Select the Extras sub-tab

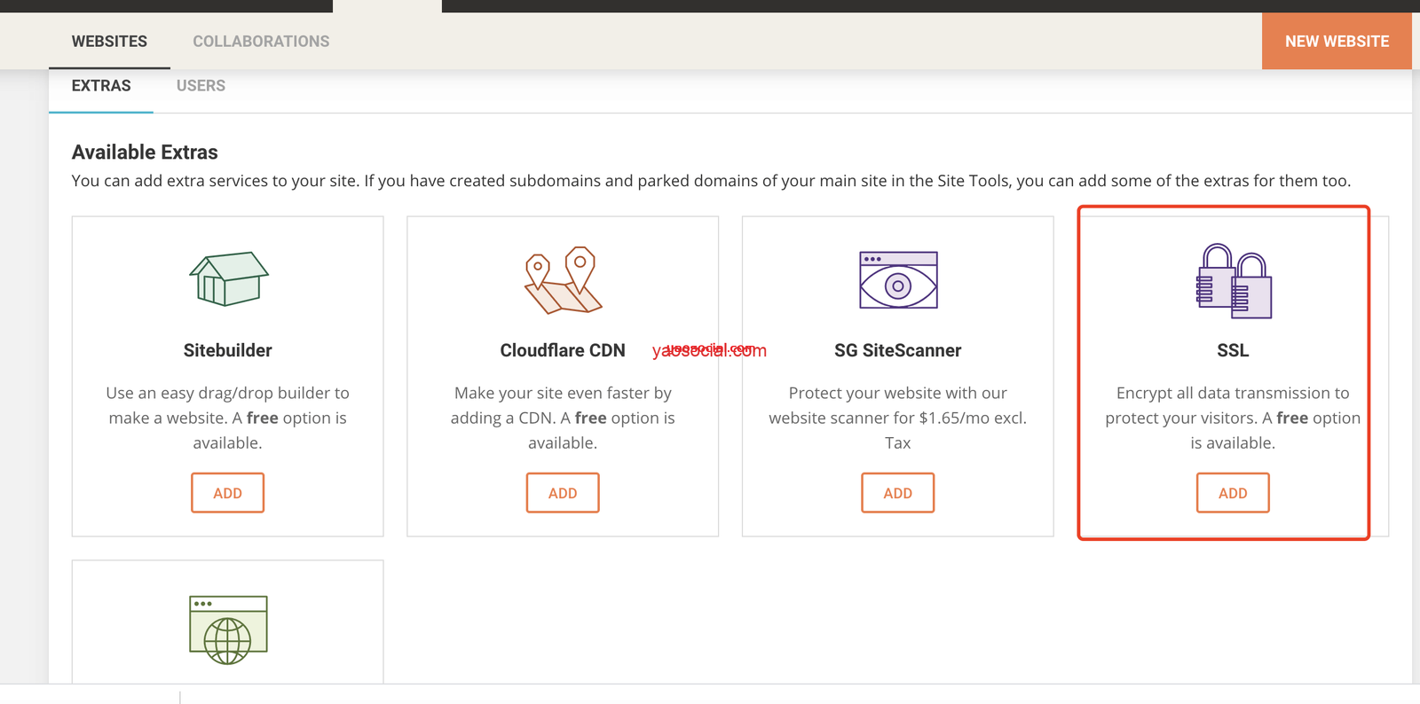pos(101,86)
